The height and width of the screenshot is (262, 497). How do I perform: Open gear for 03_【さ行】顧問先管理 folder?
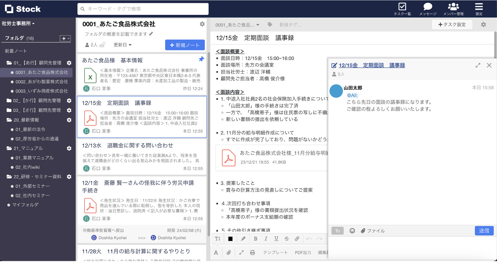coord(69,110)
